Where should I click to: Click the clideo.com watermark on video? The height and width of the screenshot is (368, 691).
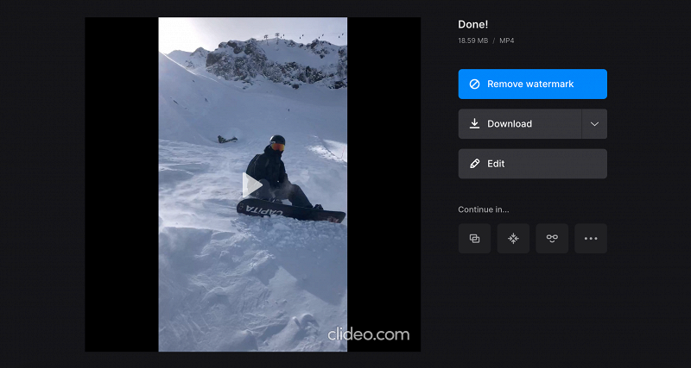(369, 334)
